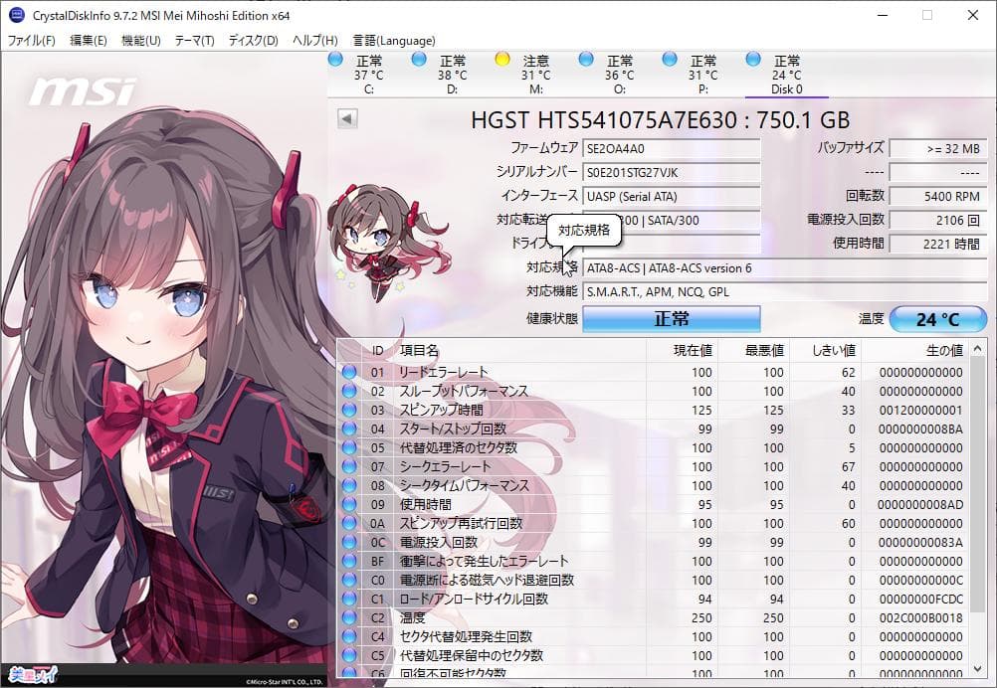997x688 pixels.
Task: Click the 最悪値 column header
Action: point(754,350)
